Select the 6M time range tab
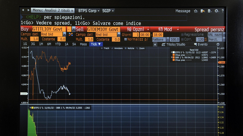Image resolution: width=243 pixels, height=136 pixels. tap(49, 44)
